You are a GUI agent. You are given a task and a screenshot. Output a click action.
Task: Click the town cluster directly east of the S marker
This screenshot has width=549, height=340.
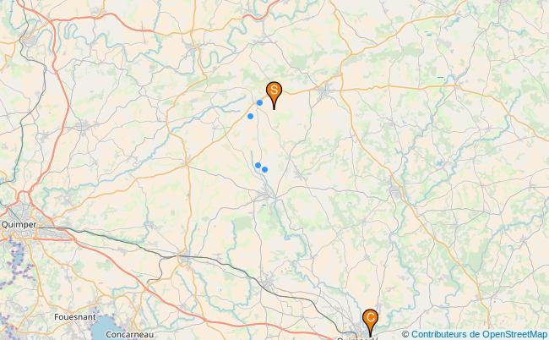point(325,92)
